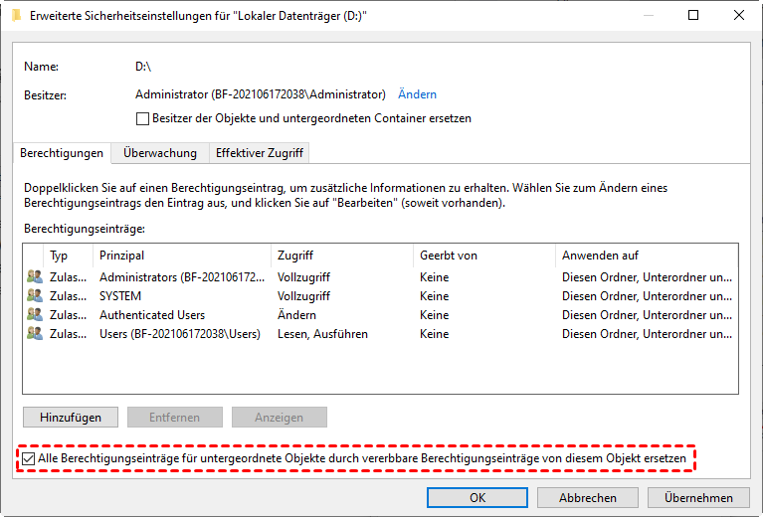This screenshot has width=763, height=517.
Task: Click 'Vollzugriff' in the Administrators row
Action: (303, 277)
